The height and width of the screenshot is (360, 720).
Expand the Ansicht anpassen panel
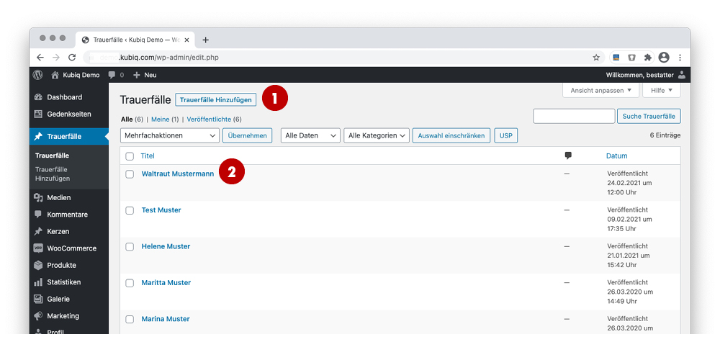point(600,91)
